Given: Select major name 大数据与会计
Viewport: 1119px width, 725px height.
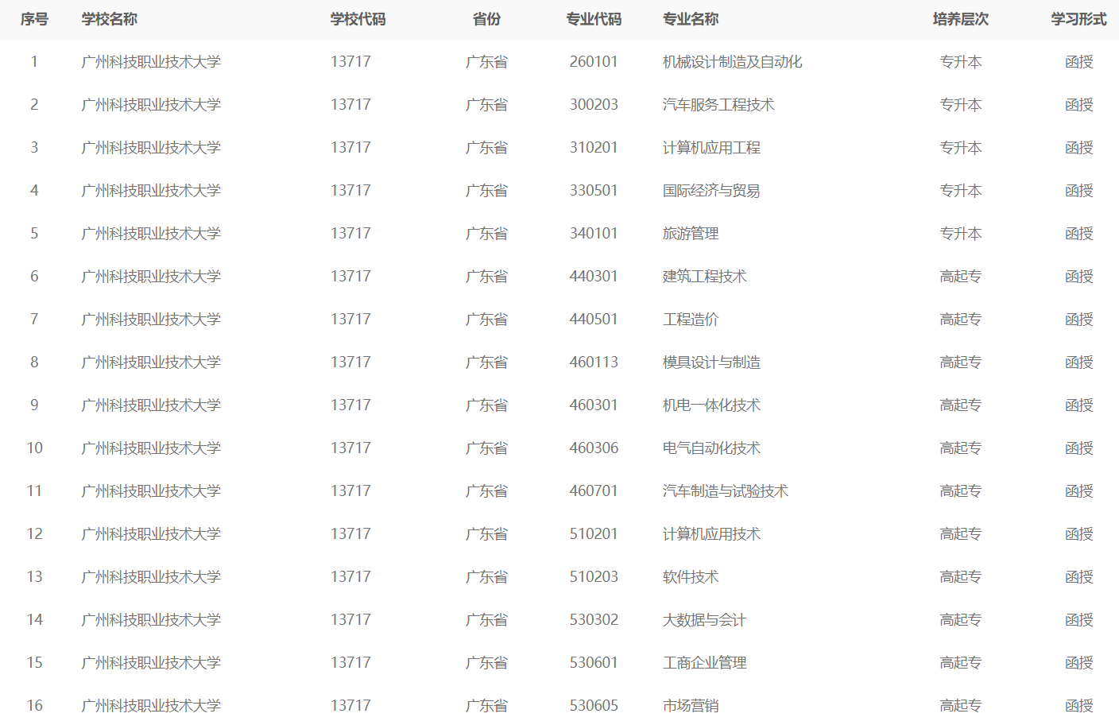Looking at the screenshot, I should click(705, 620).
